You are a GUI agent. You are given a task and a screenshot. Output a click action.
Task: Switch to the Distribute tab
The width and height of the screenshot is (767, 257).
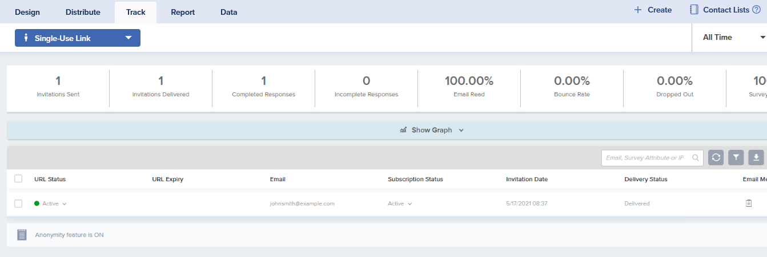click(x=83, y=12)
